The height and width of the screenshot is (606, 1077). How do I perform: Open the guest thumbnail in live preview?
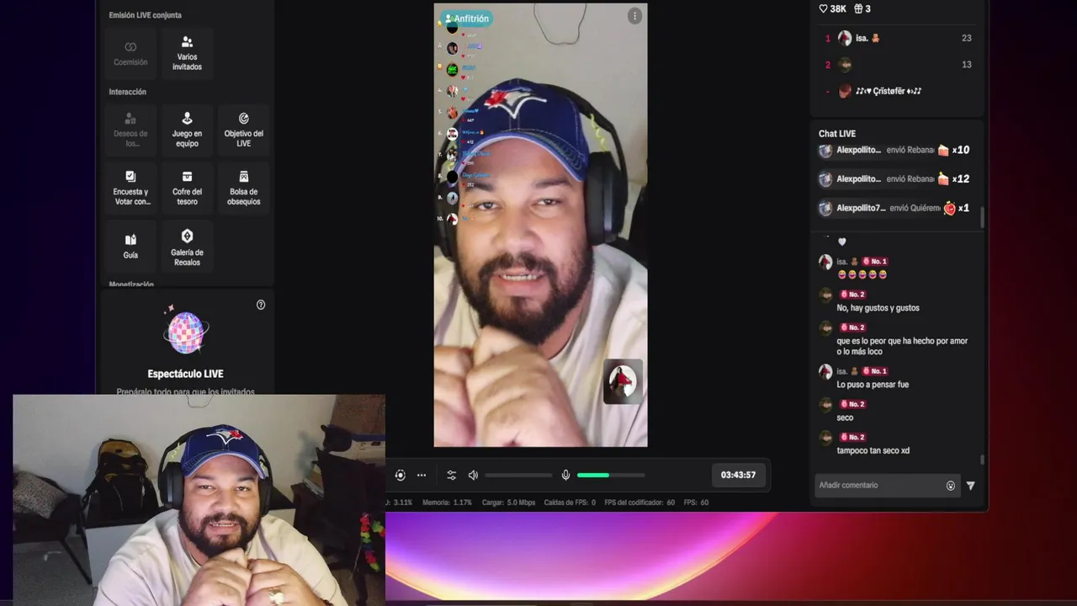[x=623, y=381]
